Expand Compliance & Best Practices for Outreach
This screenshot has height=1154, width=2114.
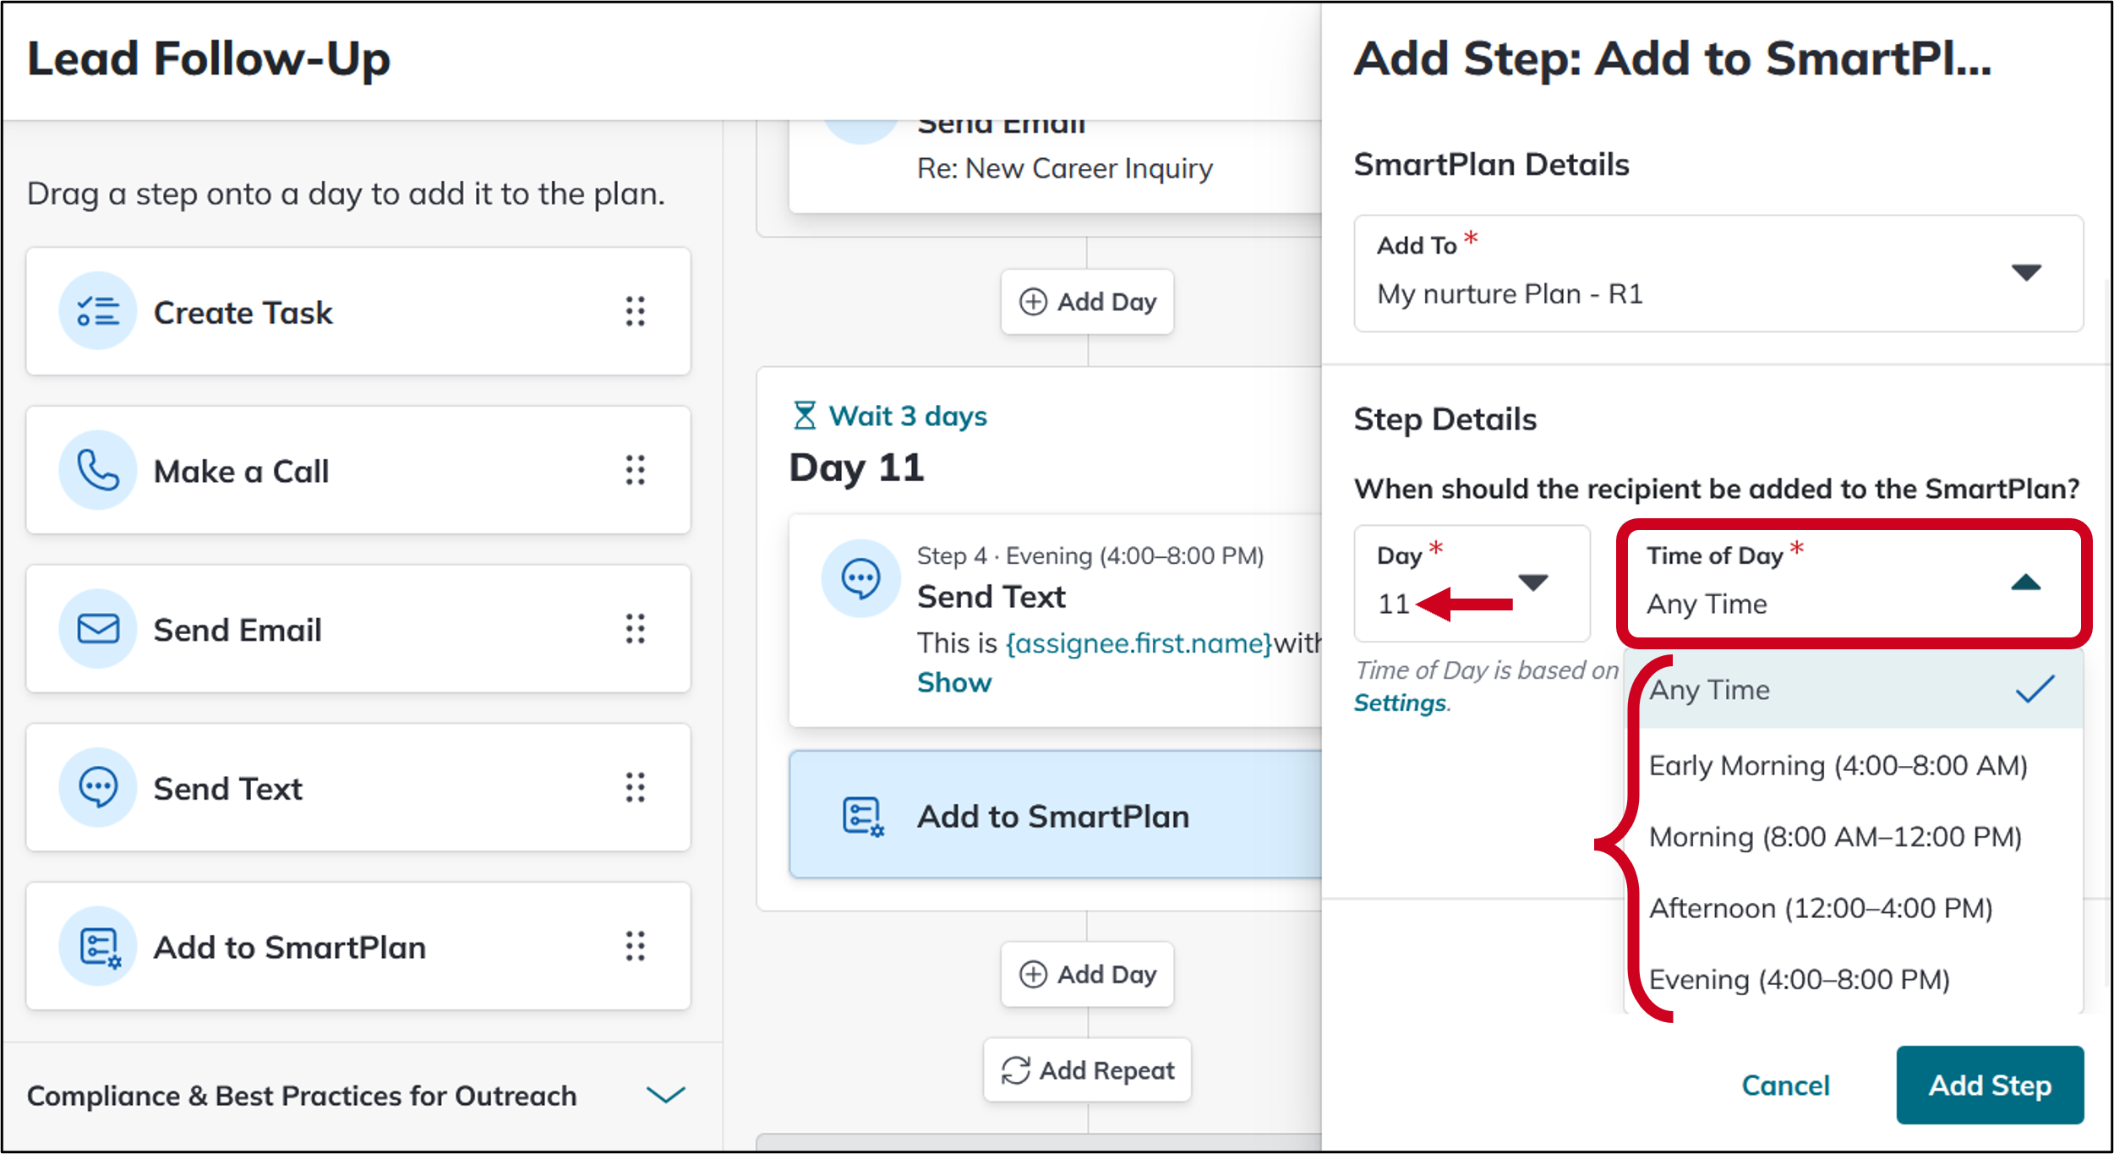(x=666, y=1095)
